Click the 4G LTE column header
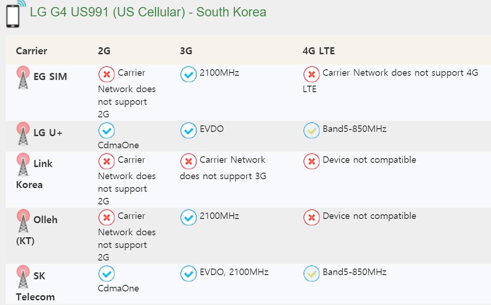The width and height of the screenshot is (491, 305). tap(319, 51)
